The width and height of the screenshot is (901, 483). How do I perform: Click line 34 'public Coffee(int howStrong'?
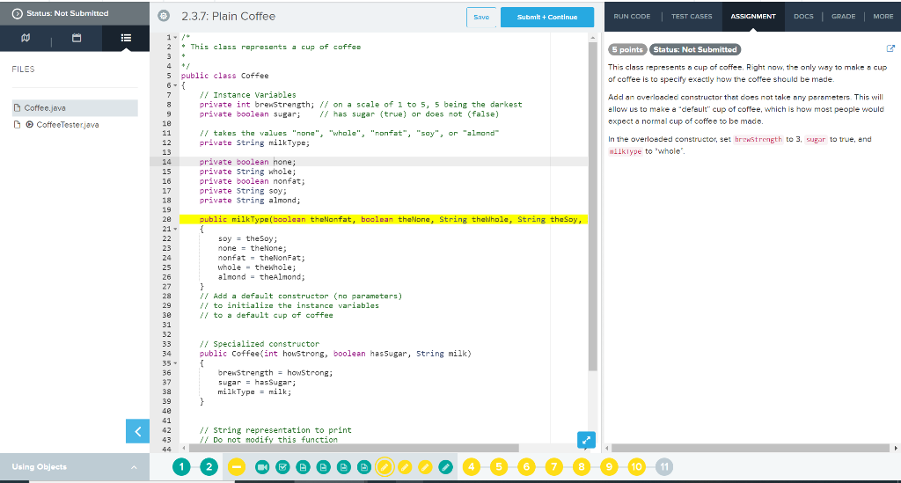tap(335, 354)
